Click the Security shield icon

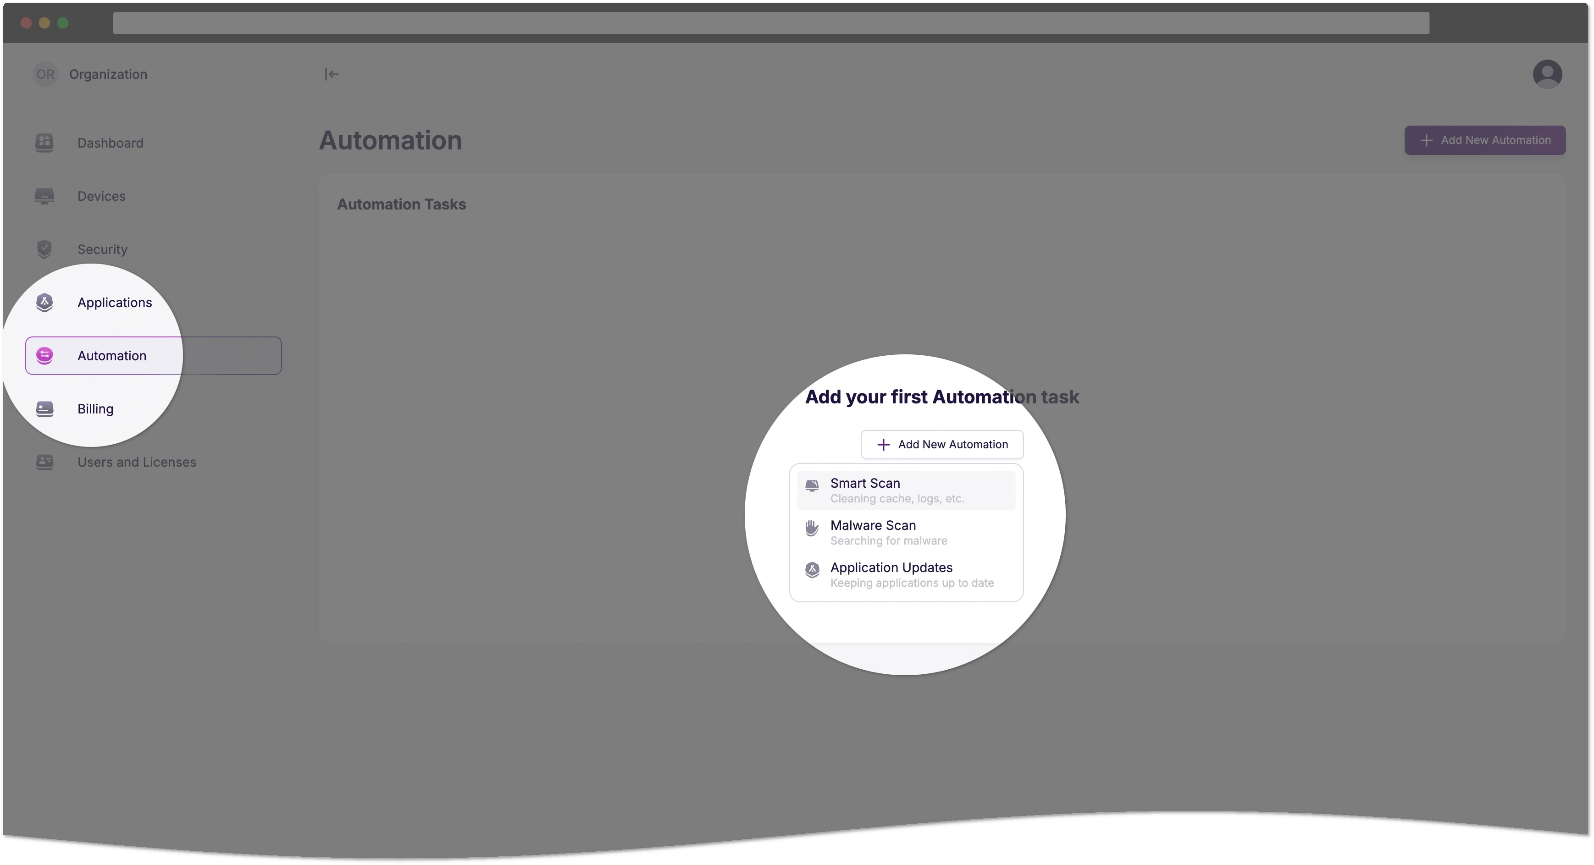click(44, 249)
